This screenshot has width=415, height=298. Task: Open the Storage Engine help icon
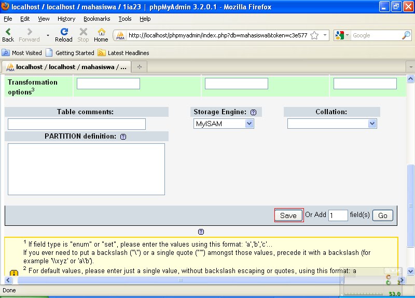click(x=253, y=112)
